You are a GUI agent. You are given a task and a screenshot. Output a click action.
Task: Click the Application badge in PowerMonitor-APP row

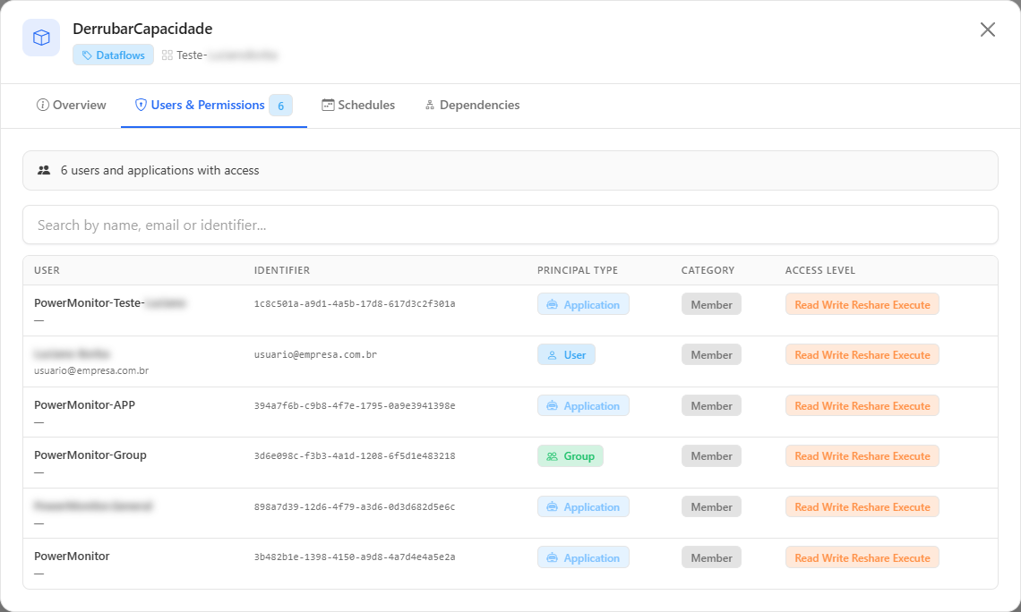click(583, 406)
